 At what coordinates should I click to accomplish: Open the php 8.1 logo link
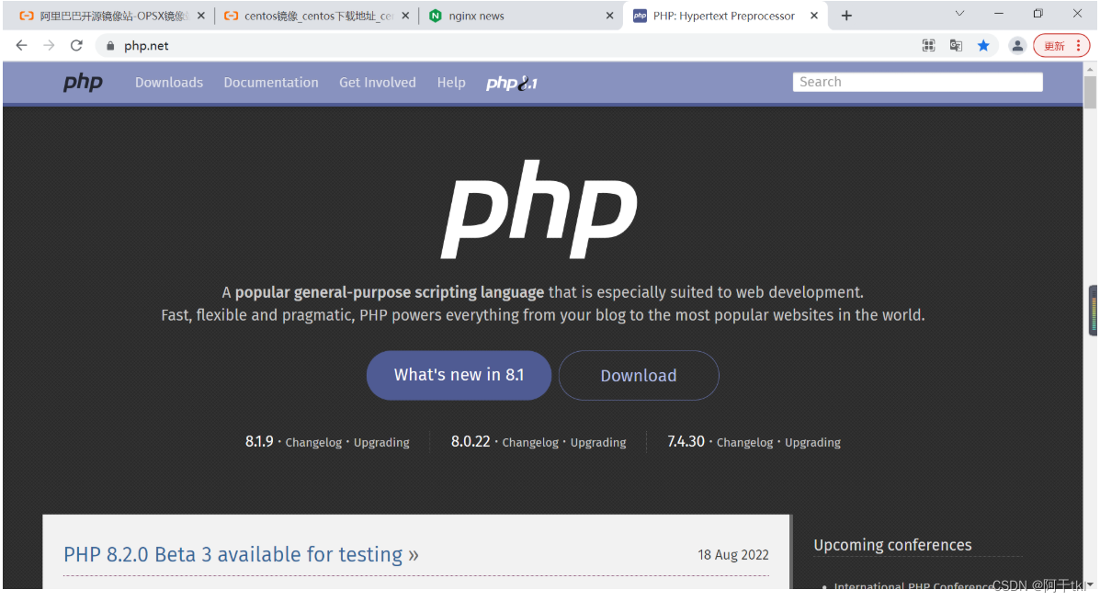point(512,83)
